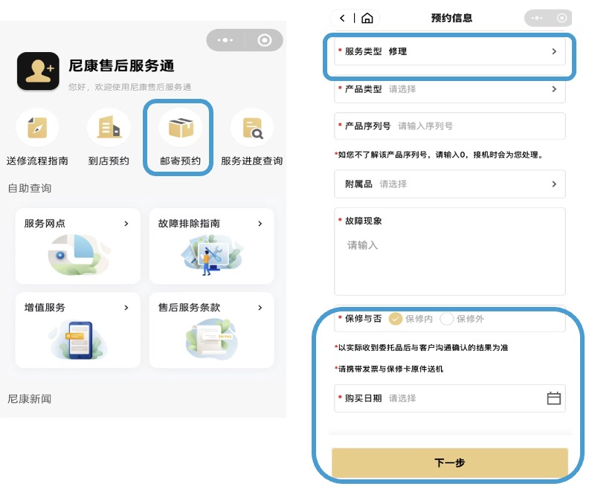Expand the 产品类型 dropdown
The height and width of the screenshot is (492, 592).
tap(449, 89)
